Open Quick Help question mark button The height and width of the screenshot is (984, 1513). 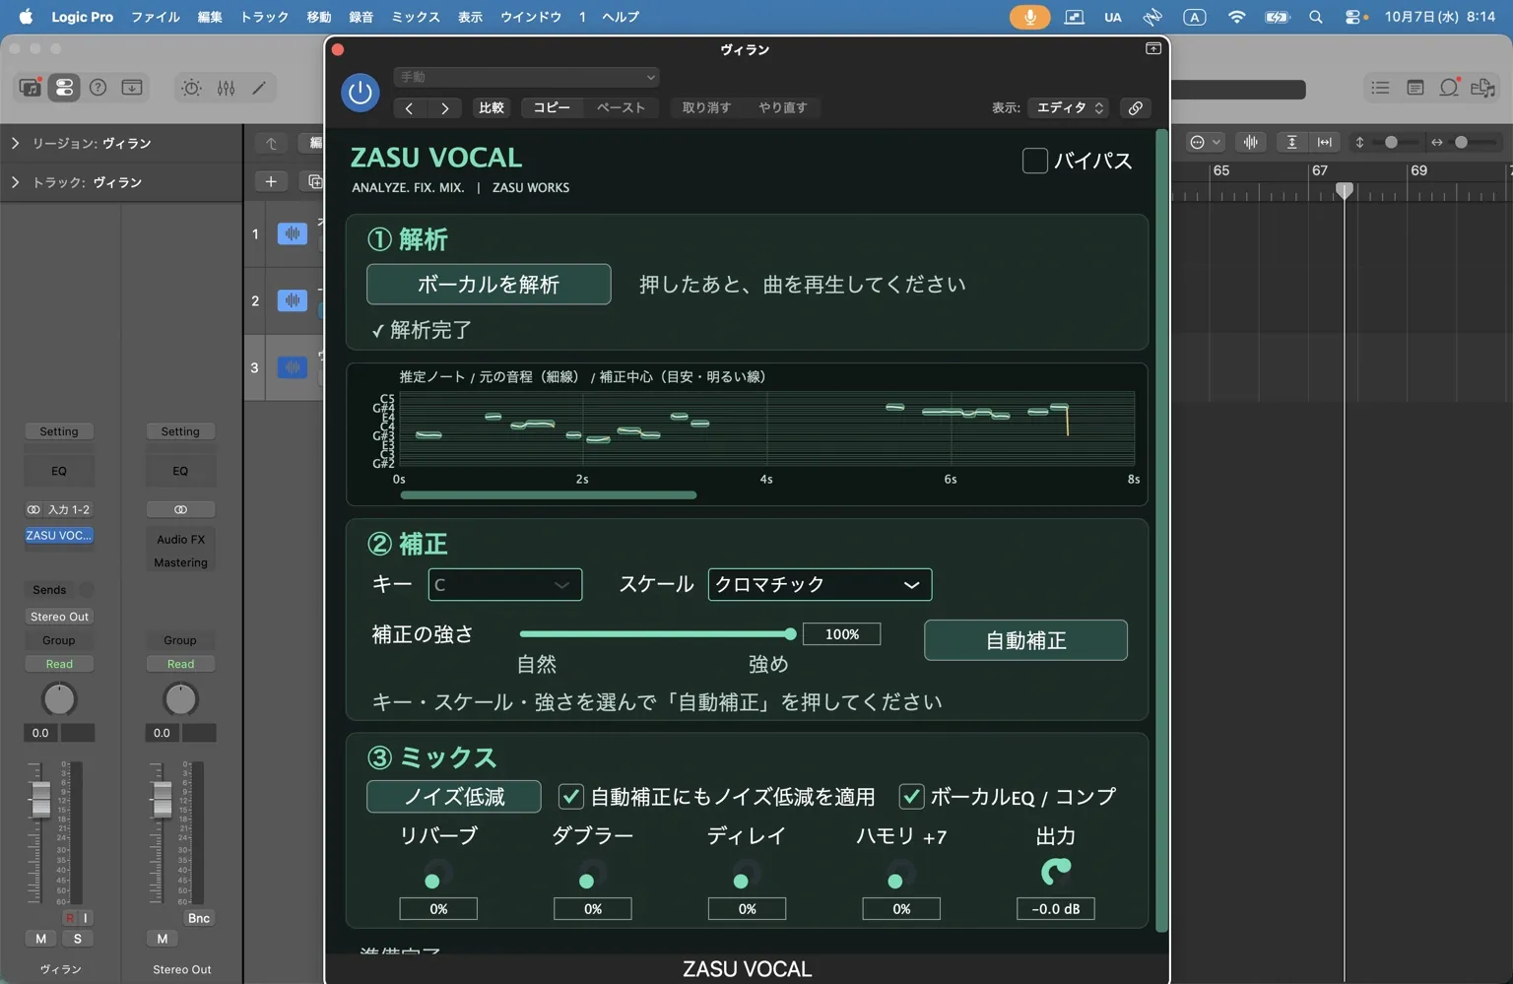(98, 88)
